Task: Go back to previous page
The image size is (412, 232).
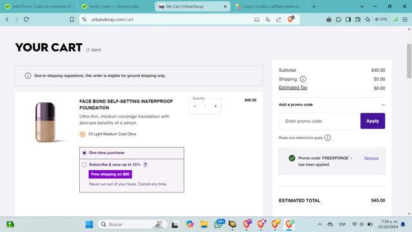Action: tap(7, 19)
